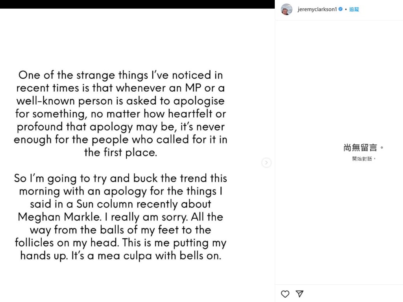This screenshot has width=403, height=302.
Task: Click the line 'the first place.'
Action: 120,152
